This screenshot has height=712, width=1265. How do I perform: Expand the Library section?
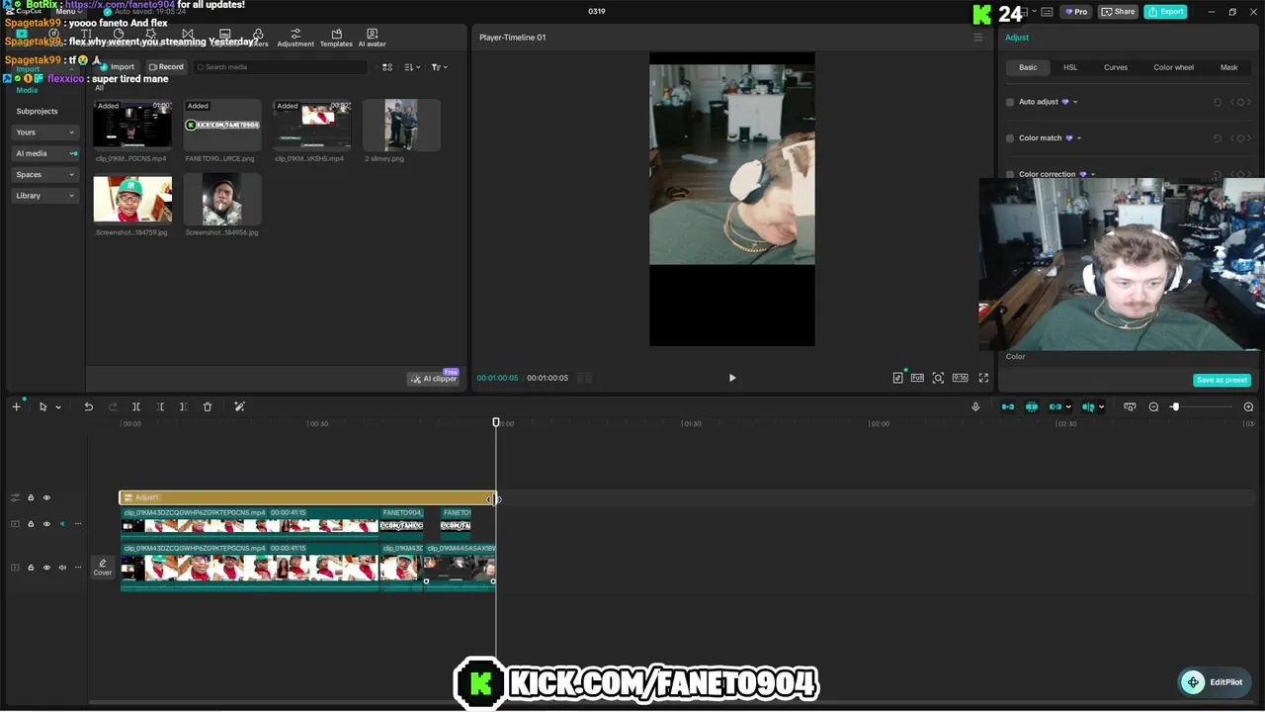(44, 196)
